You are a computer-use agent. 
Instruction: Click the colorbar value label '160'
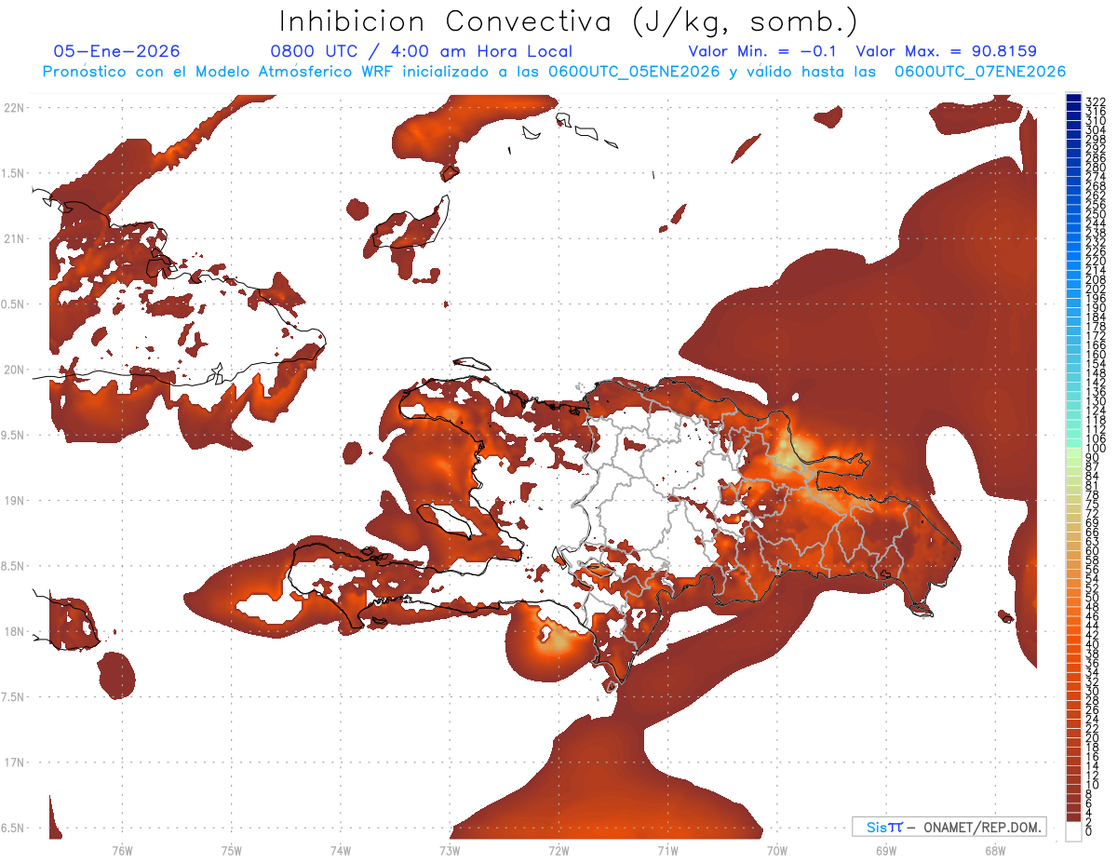point(1096,355)
